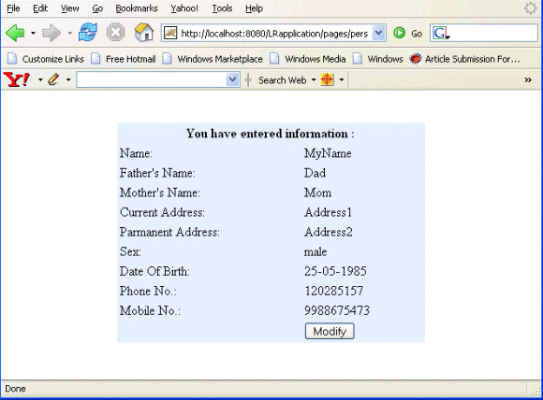Click the 9988675473 mobile number
Screen dimensions: 543x400
[337, 310]
